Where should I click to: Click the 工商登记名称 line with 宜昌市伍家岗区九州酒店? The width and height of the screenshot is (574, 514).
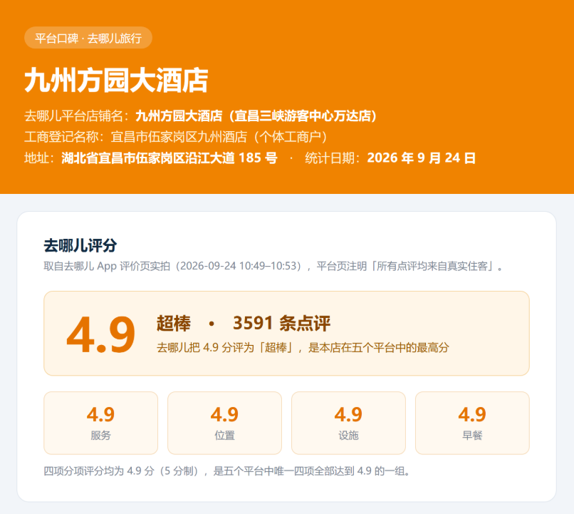pyautogui.click(x=176, y=137)
